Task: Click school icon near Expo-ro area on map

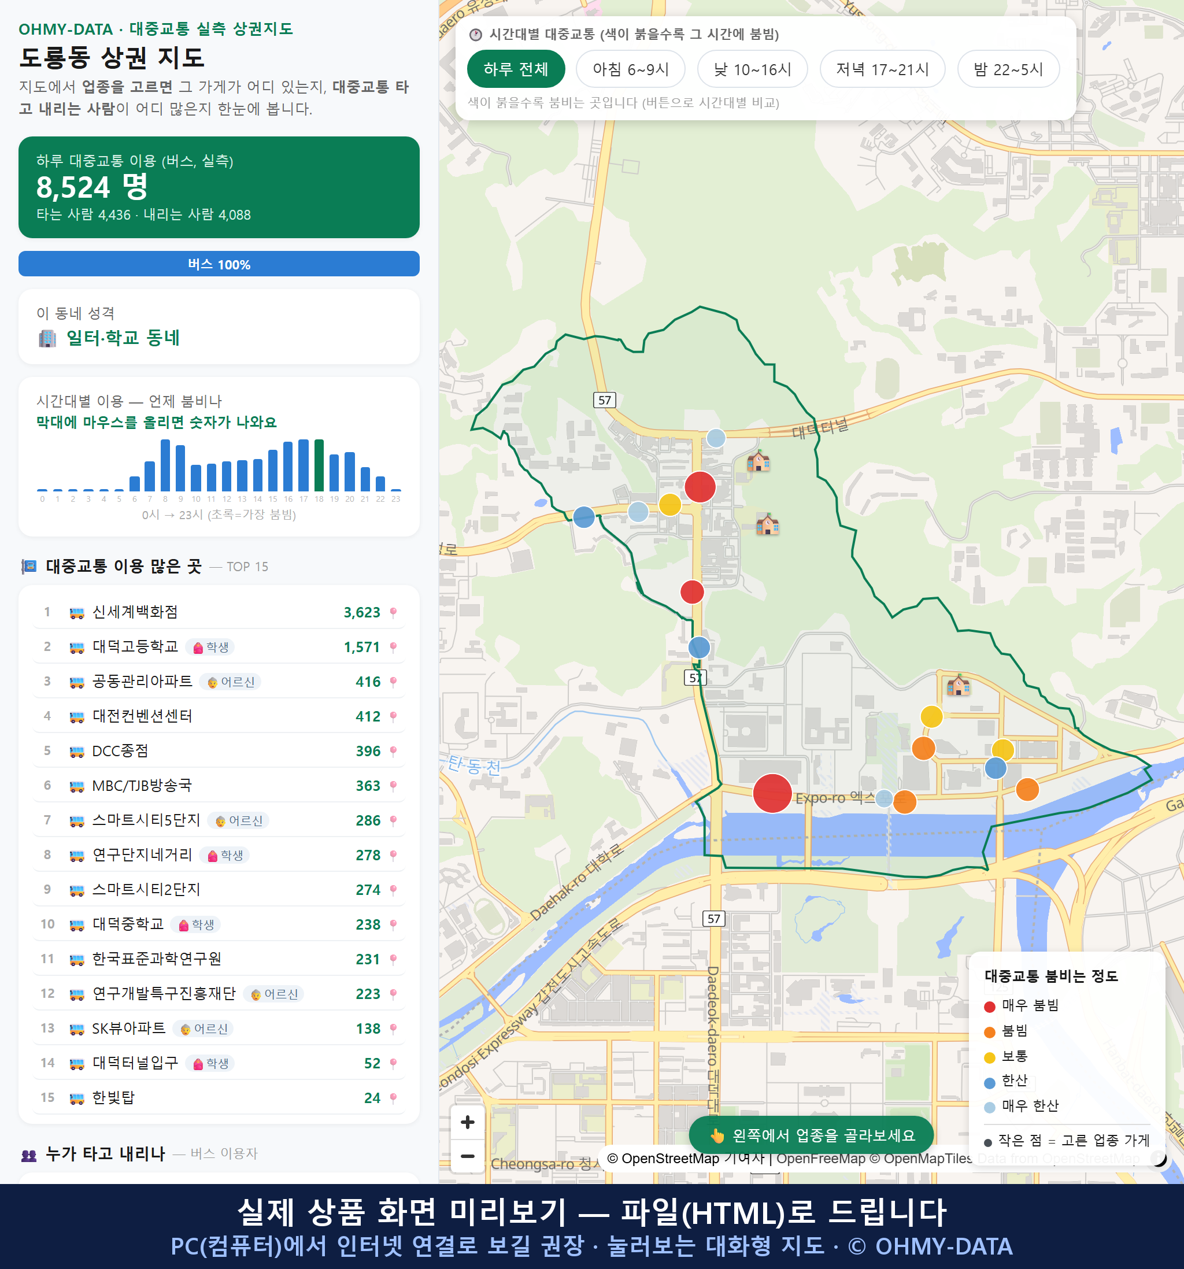Action: tap(958, 686)
